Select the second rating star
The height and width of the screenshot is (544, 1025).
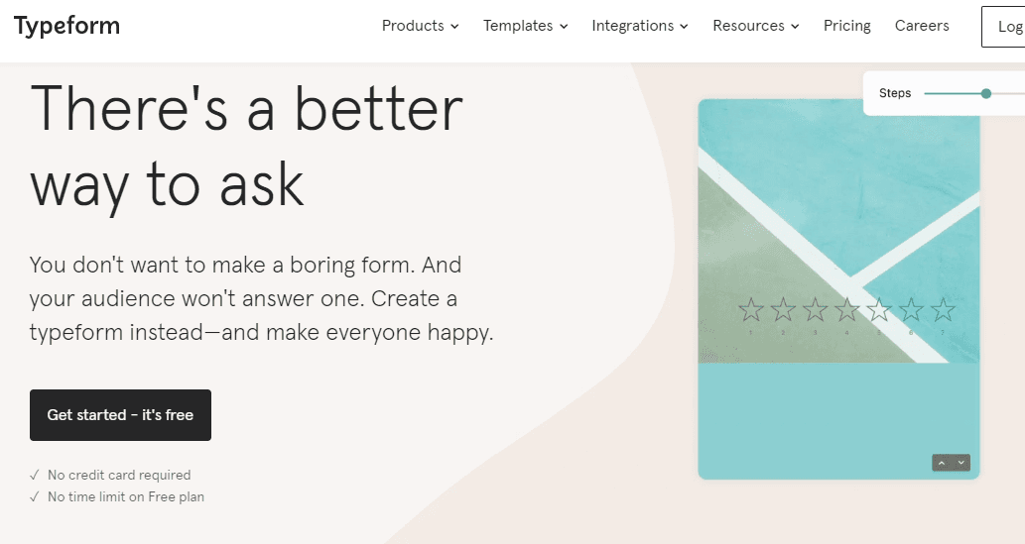point(784,311)
